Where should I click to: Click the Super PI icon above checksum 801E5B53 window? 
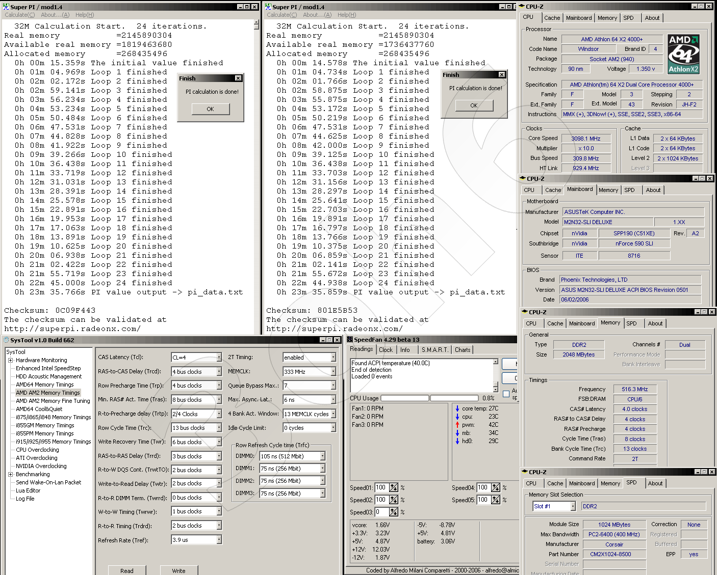(268, 7)
